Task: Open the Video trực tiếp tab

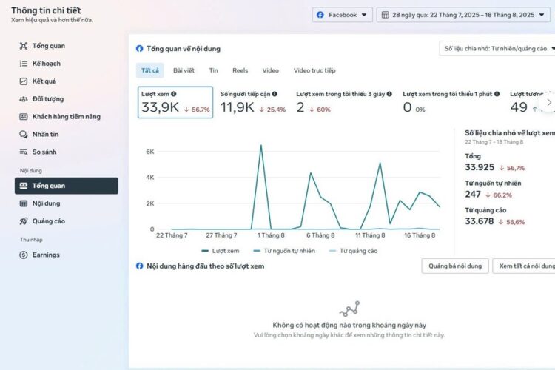Action: (x=314, y=71)
